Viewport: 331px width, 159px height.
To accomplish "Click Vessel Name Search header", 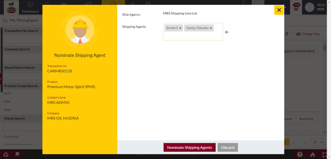I will pyautogui.click(x=19, y=68).
